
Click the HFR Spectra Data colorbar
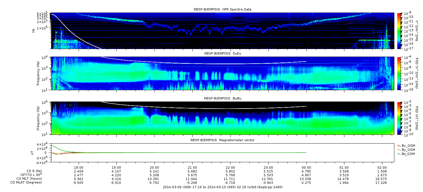coord(399,31)
